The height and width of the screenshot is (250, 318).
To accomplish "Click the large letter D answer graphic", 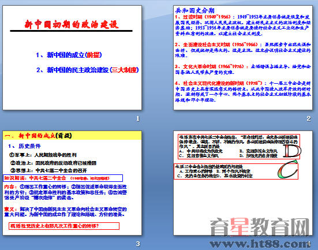I will [292, 151].
